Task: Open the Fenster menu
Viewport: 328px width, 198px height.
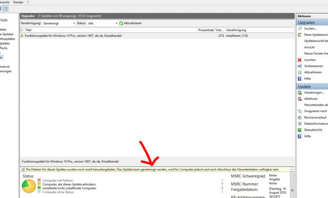Action: [18, 2]
